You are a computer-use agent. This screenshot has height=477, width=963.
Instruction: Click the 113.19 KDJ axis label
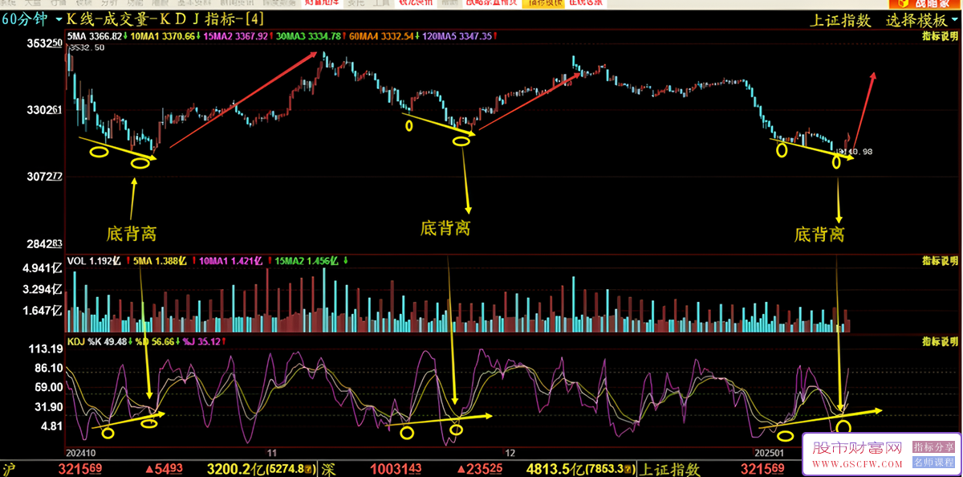click(x=45, y=349)
